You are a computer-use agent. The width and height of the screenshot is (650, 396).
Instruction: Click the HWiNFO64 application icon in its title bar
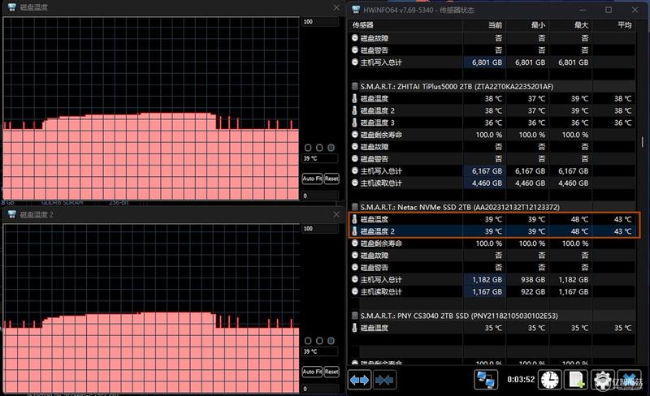[355, 10]
